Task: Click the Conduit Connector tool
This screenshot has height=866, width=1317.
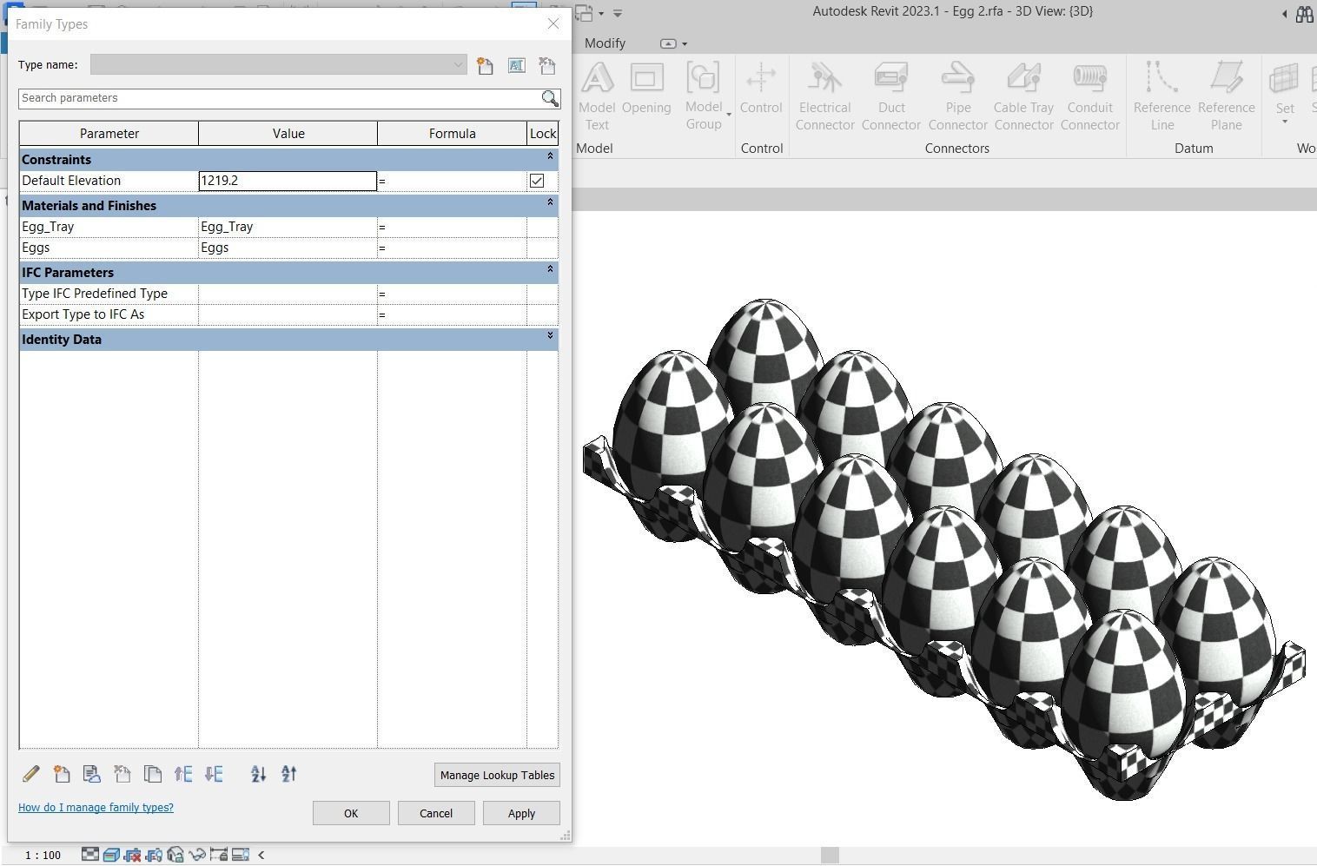Action: (x=1090, y=96)
